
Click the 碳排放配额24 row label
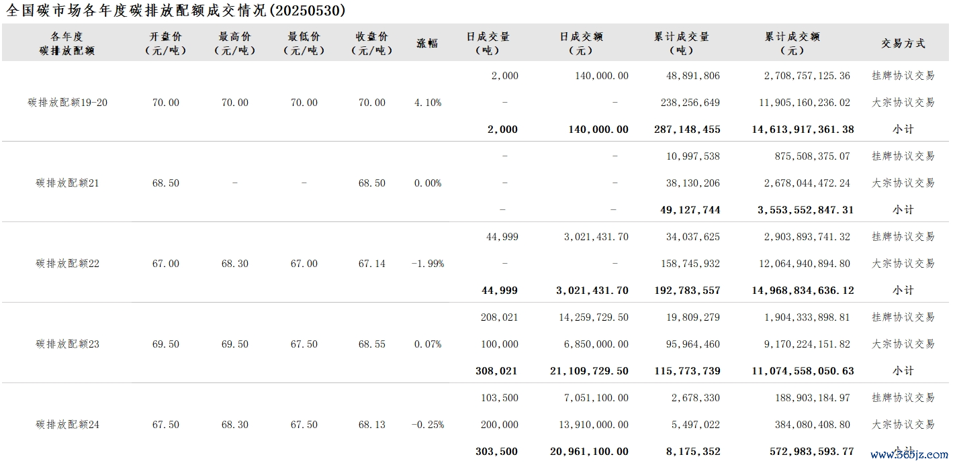point(68,425)
